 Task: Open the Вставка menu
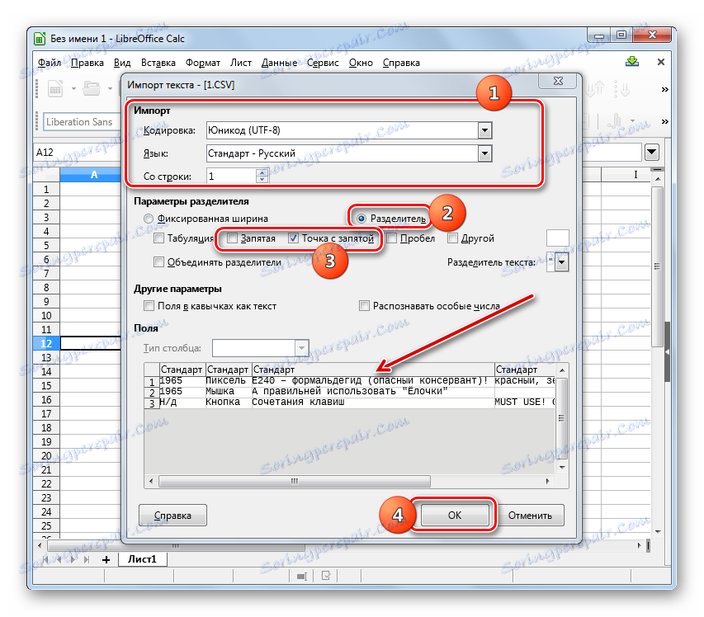(158, 63)
